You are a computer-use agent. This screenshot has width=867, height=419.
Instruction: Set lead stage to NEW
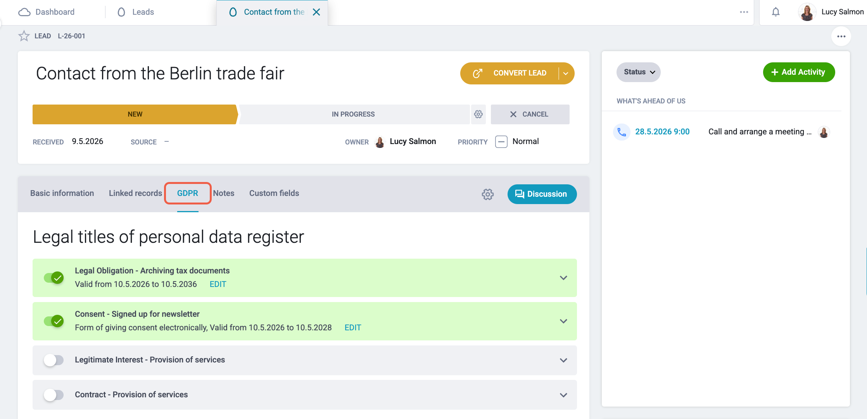tap(135, 114)
